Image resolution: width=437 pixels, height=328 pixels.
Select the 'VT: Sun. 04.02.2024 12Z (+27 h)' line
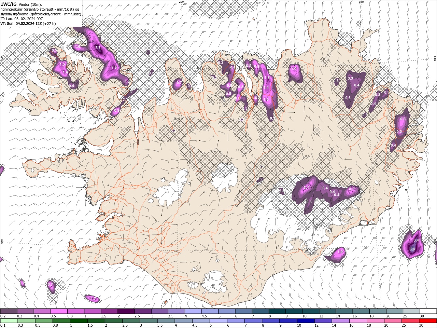click(x=28, y=24)
